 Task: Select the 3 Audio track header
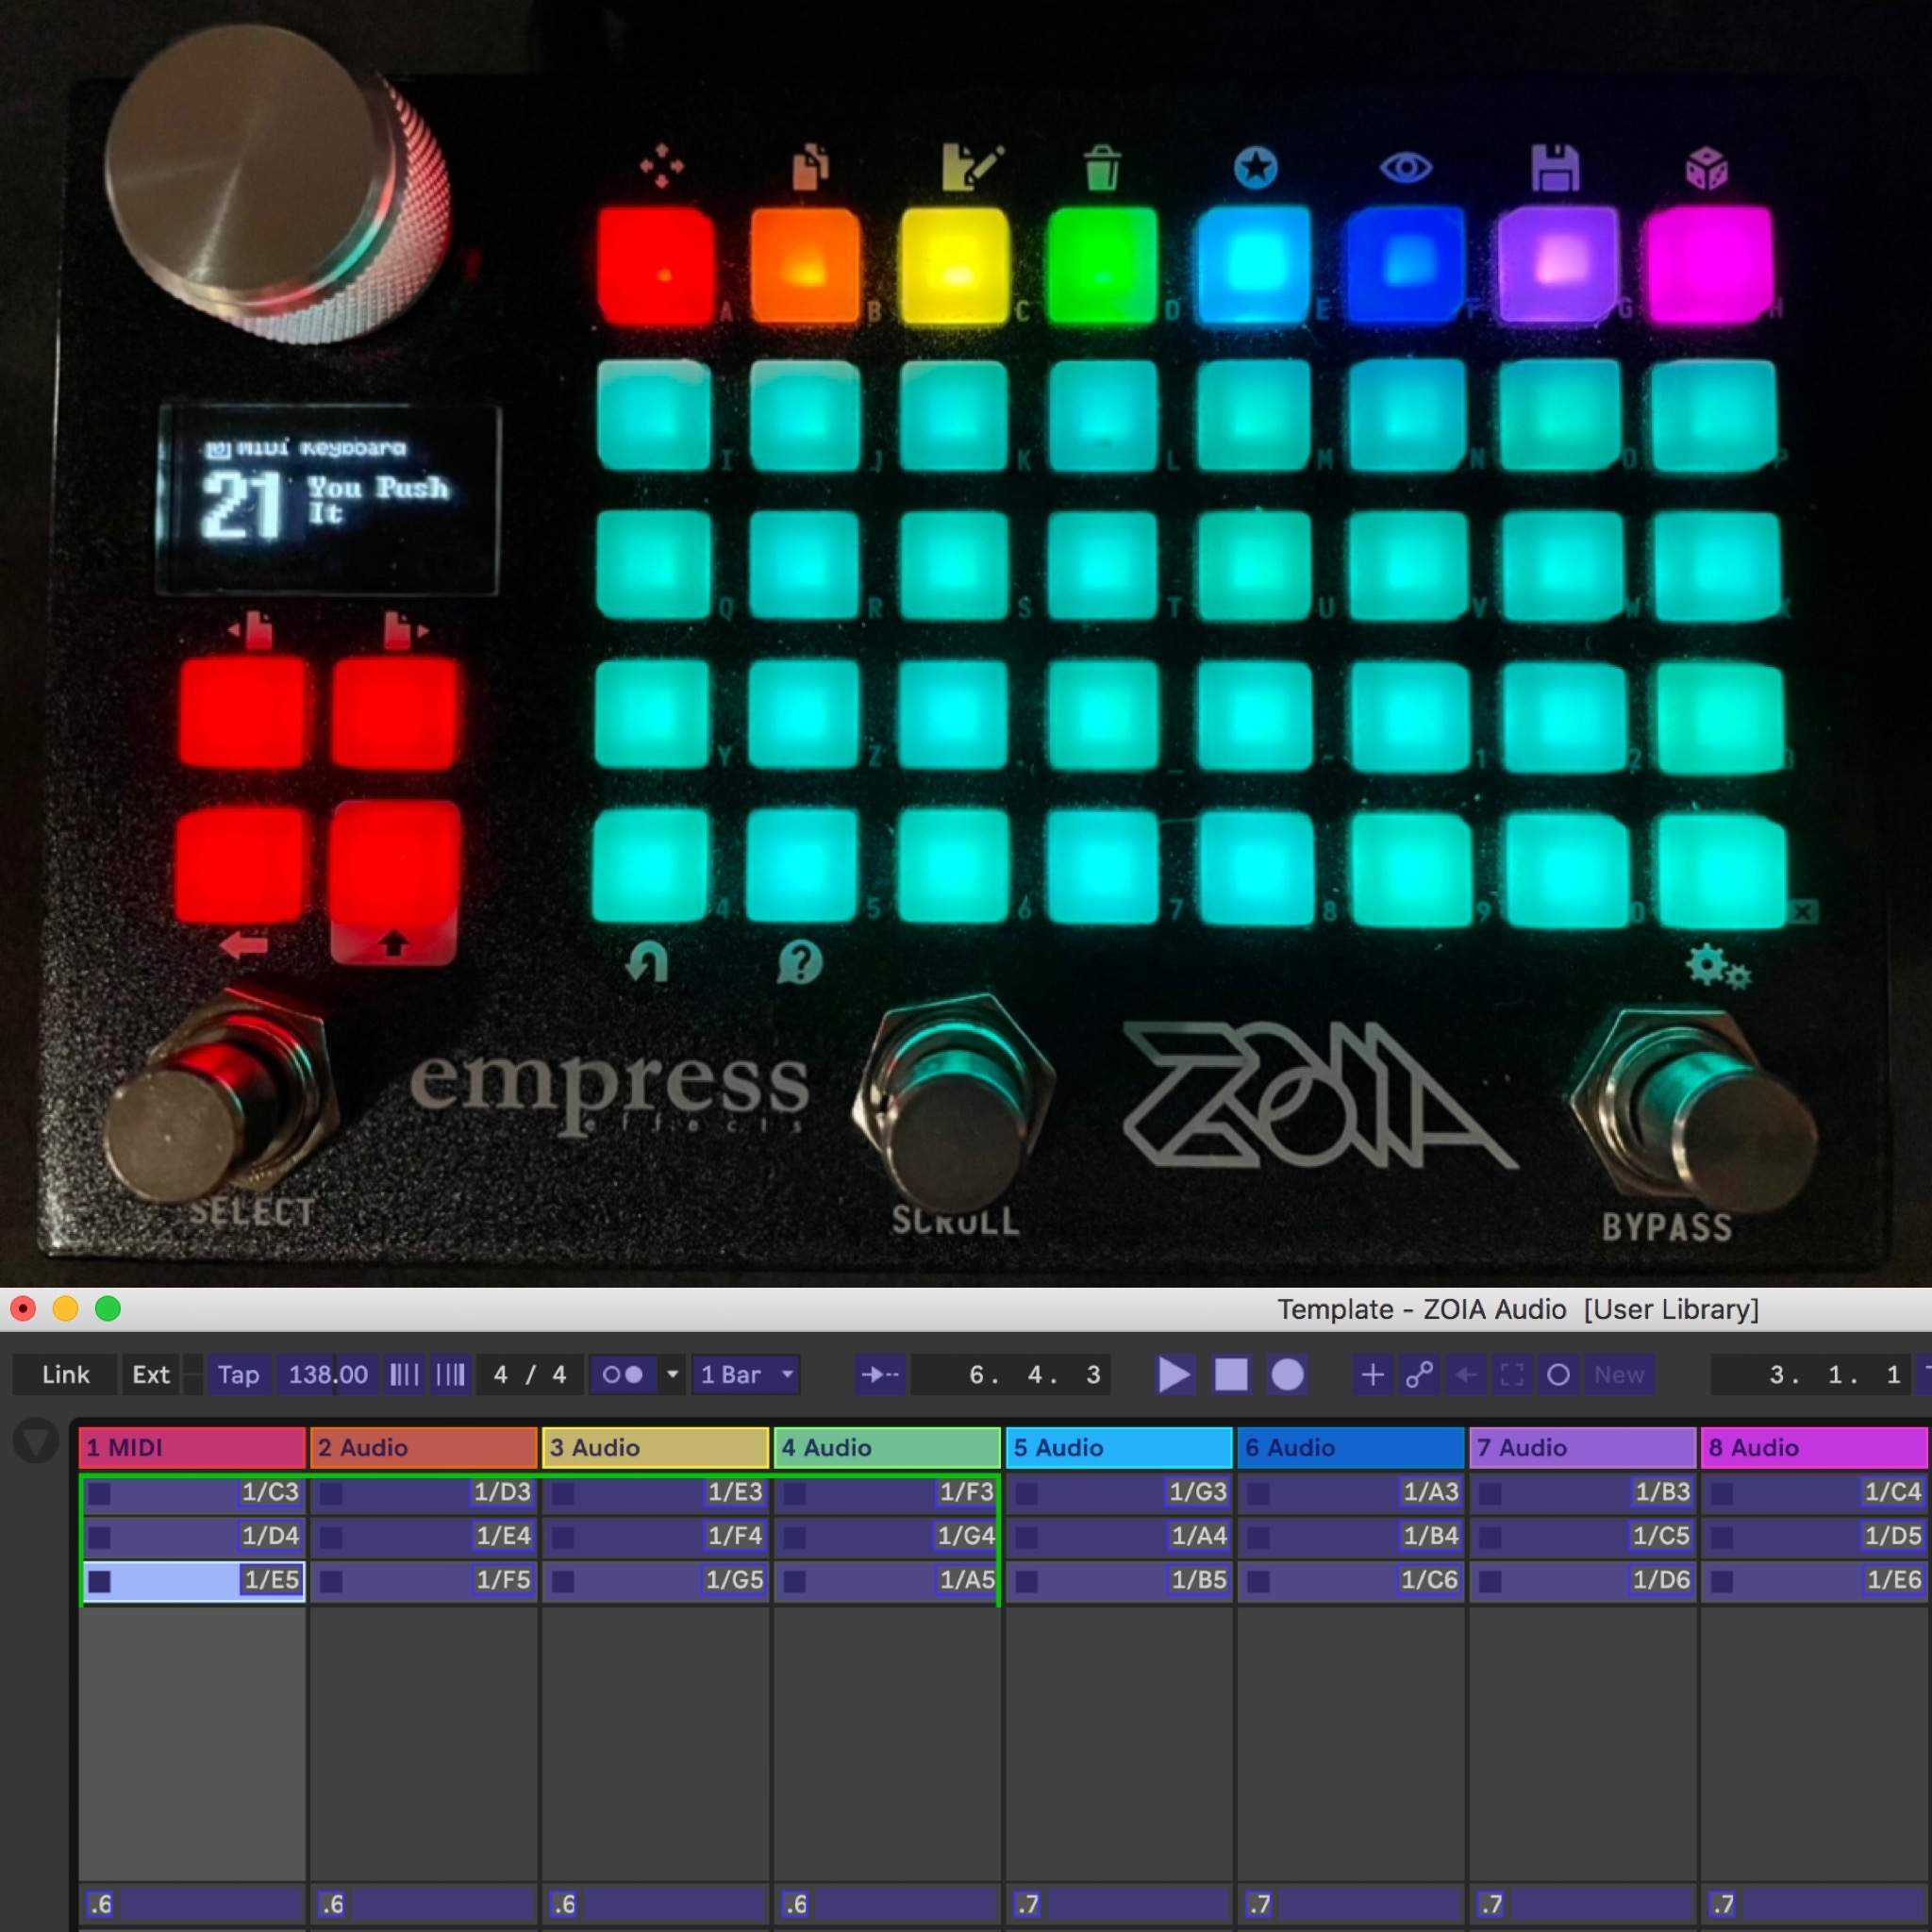(x=656, y=1447)
